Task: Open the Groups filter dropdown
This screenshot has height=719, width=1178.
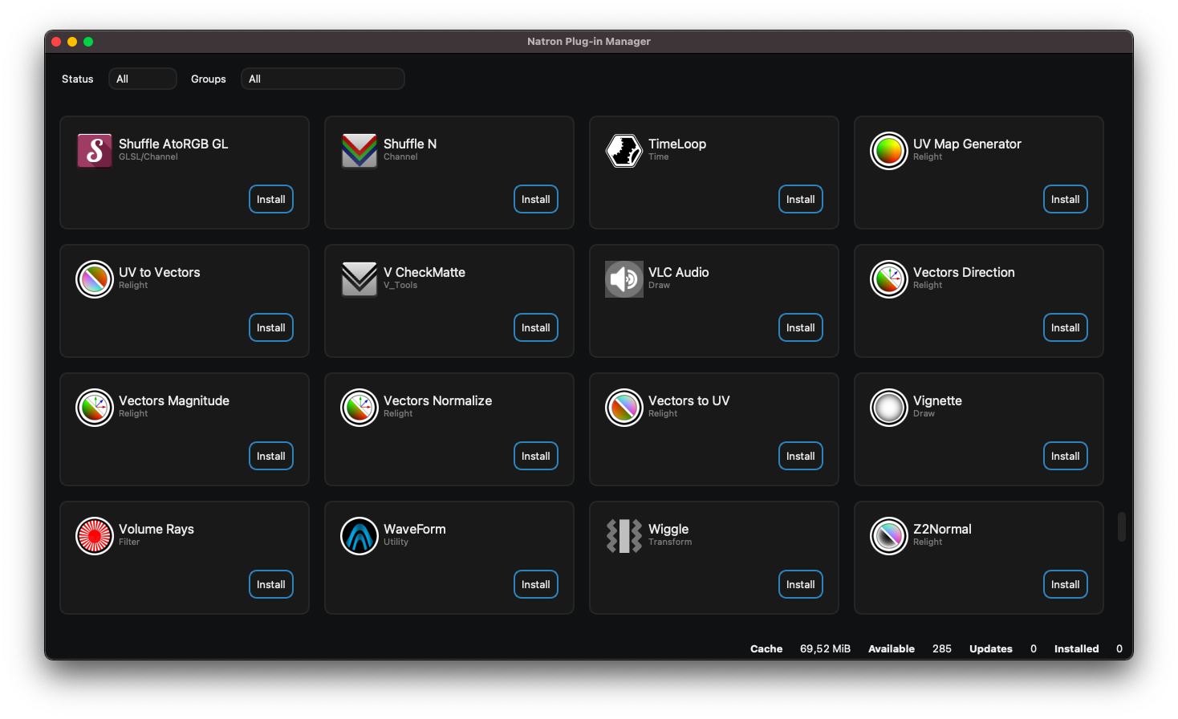Action: point(323,79)
